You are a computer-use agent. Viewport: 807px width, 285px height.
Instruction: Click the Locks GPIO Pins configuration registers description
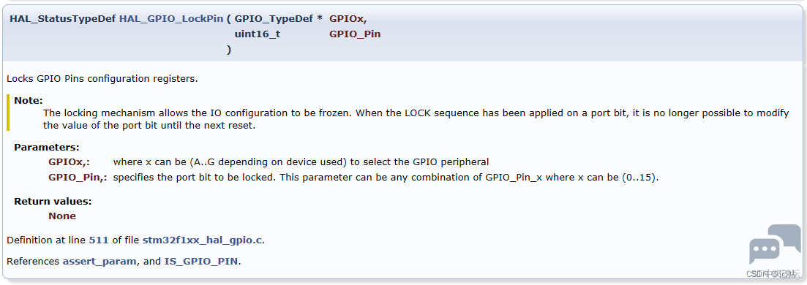(102, 79)
